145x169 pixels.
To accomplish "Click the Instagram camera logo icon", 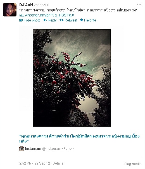I will 22,149.
